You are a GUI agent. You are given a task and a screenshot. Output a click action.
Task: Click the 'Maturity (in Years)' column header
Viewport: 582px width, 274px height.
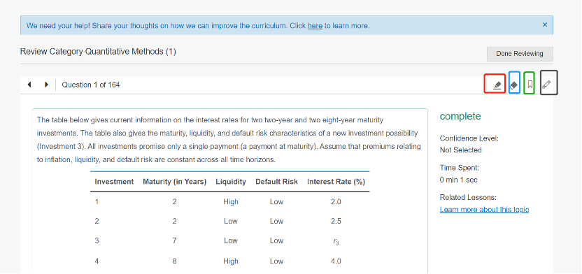coord(174,182)
